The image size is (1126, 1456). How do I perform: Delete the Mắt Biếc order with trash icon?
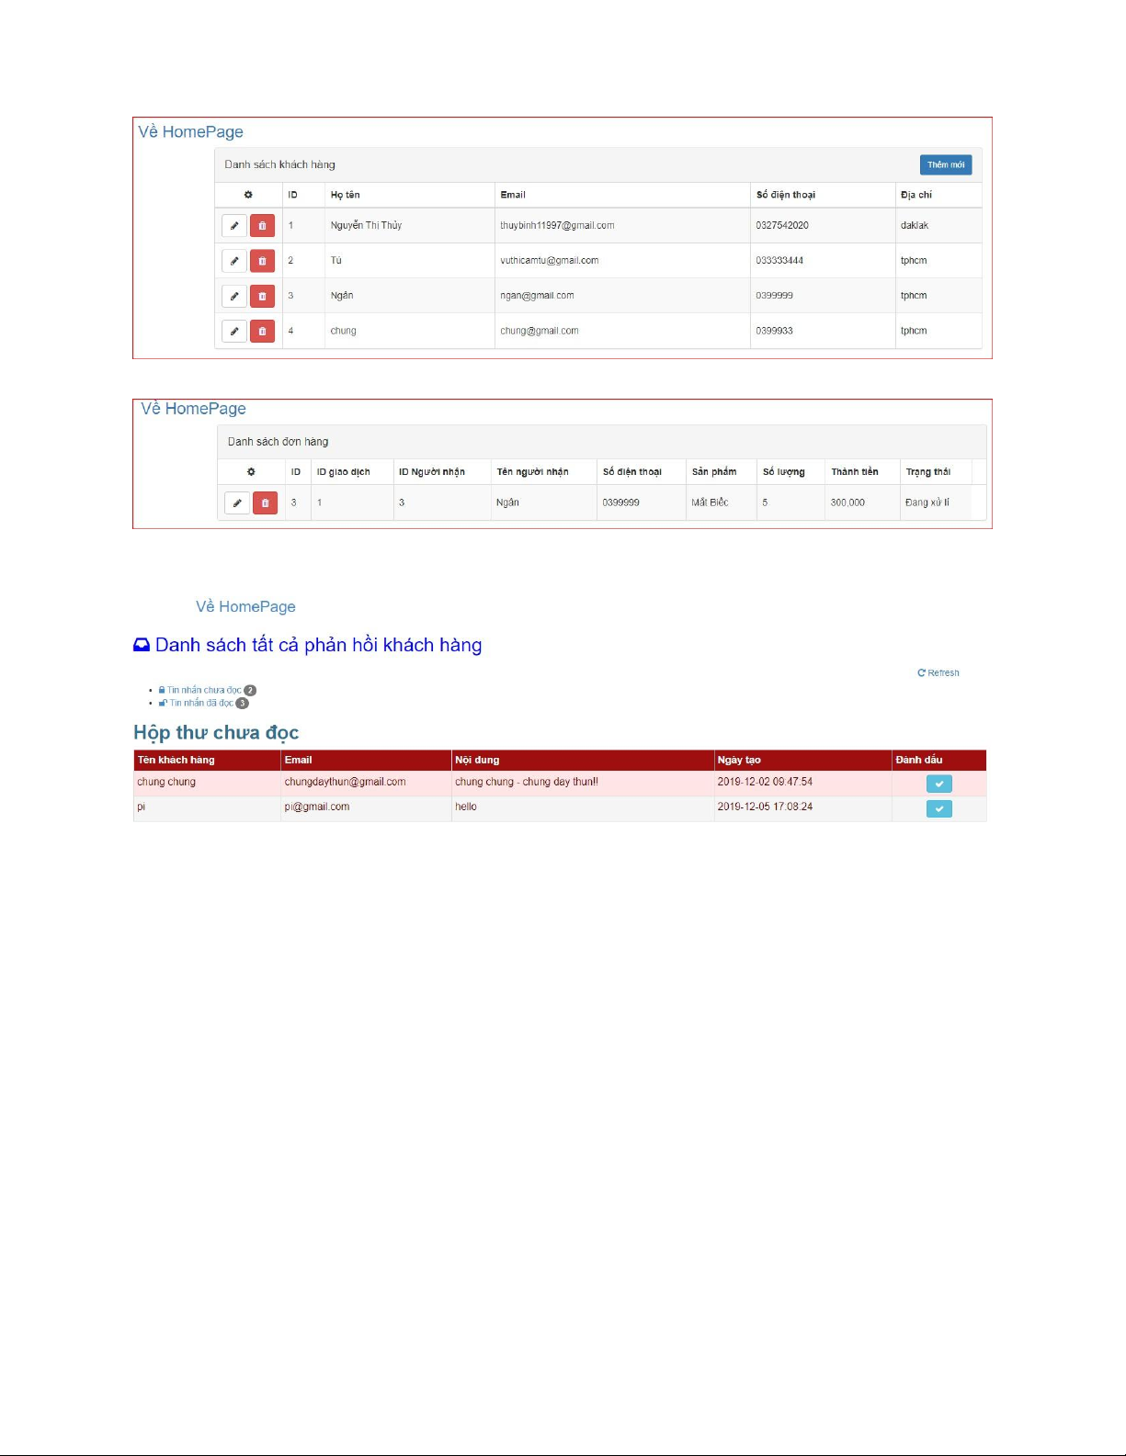pos(265,503)
